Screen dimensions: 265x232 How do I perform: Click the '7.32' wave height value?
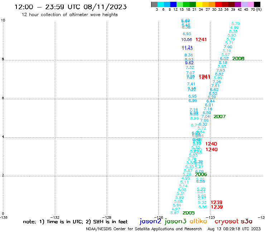click(190, 67)
